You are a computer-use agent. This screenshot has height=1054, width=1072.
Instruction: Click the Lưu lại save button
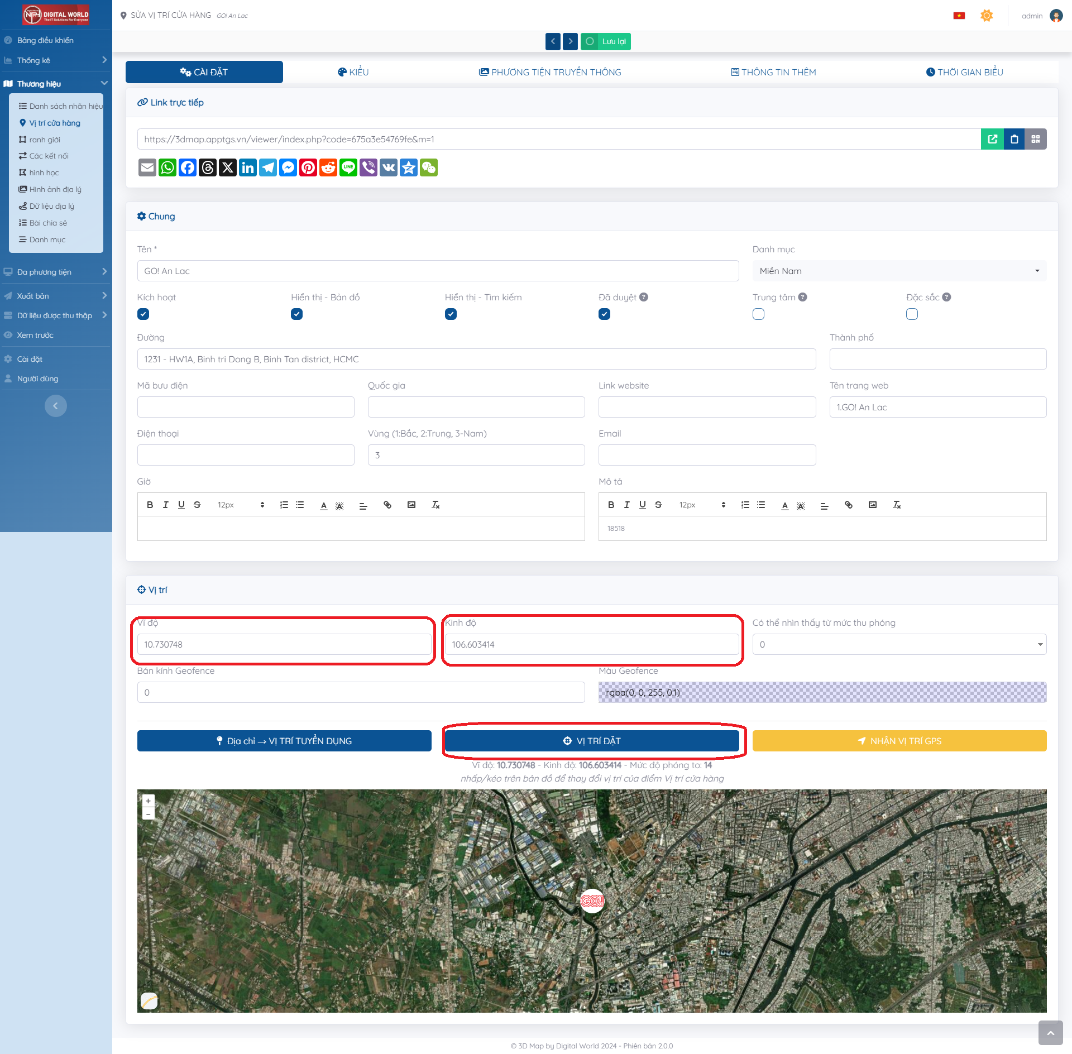[x=606, y=41]
